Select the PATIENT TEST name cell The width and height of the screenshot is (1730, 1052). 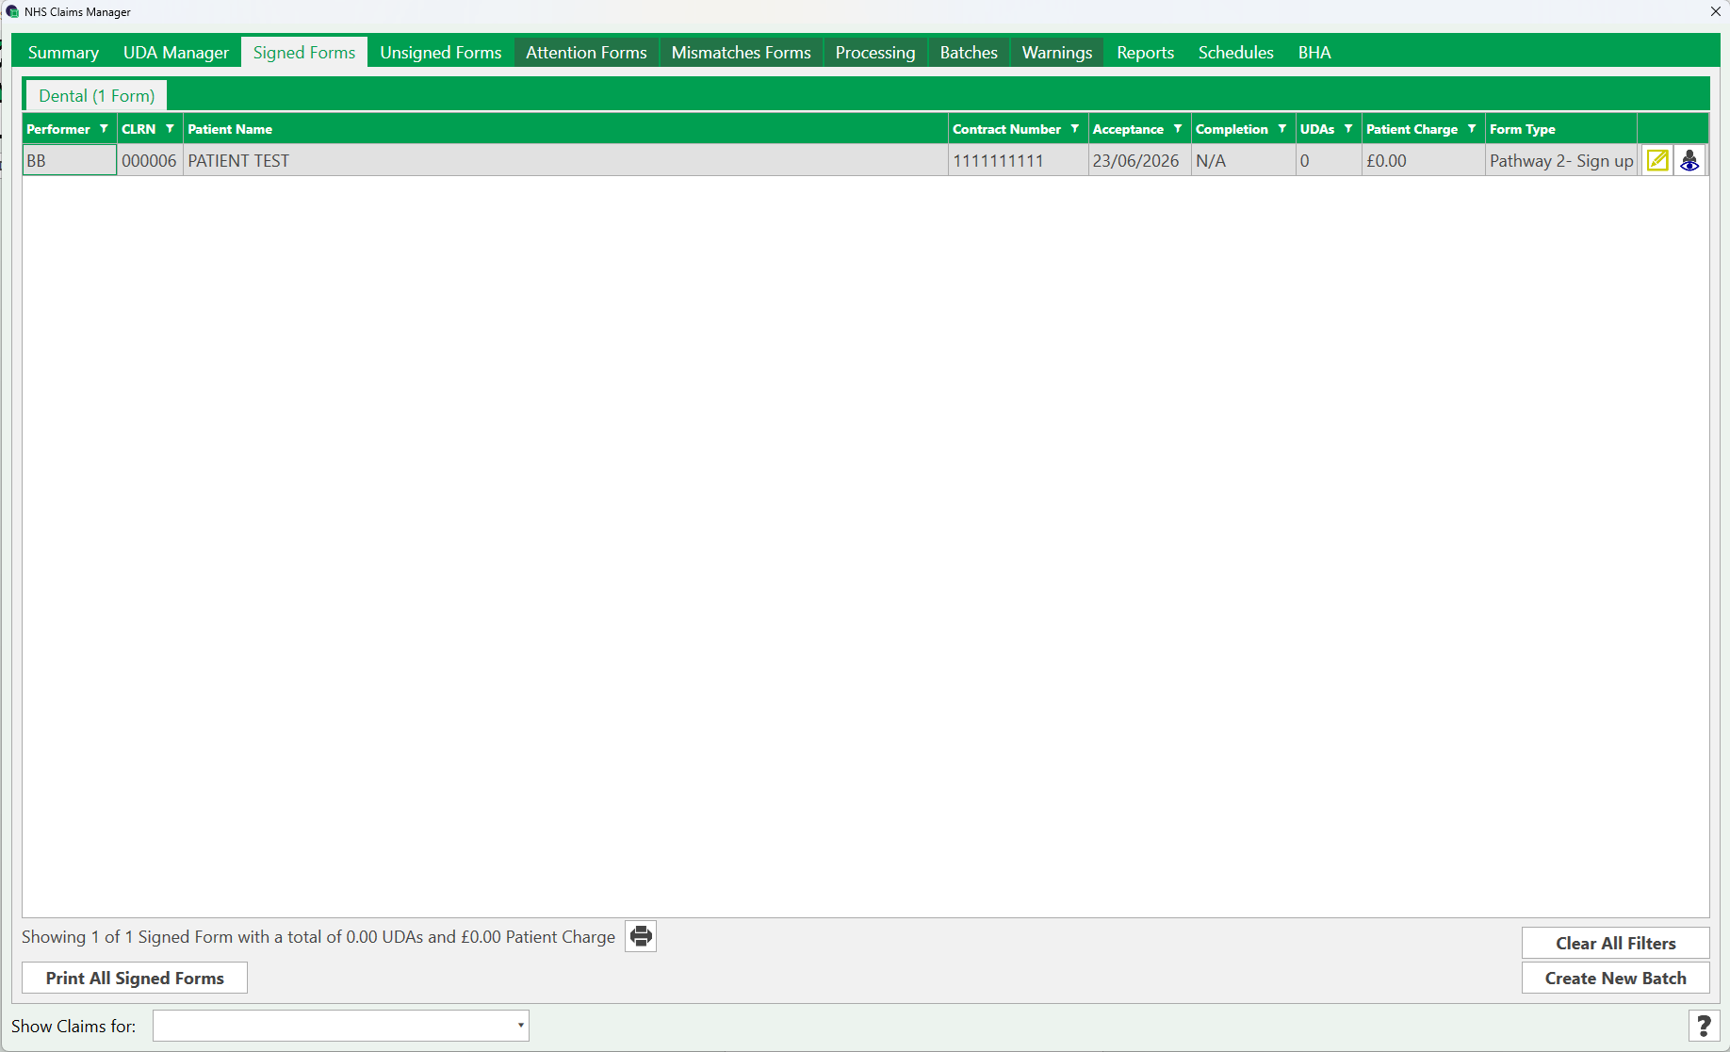565,160
